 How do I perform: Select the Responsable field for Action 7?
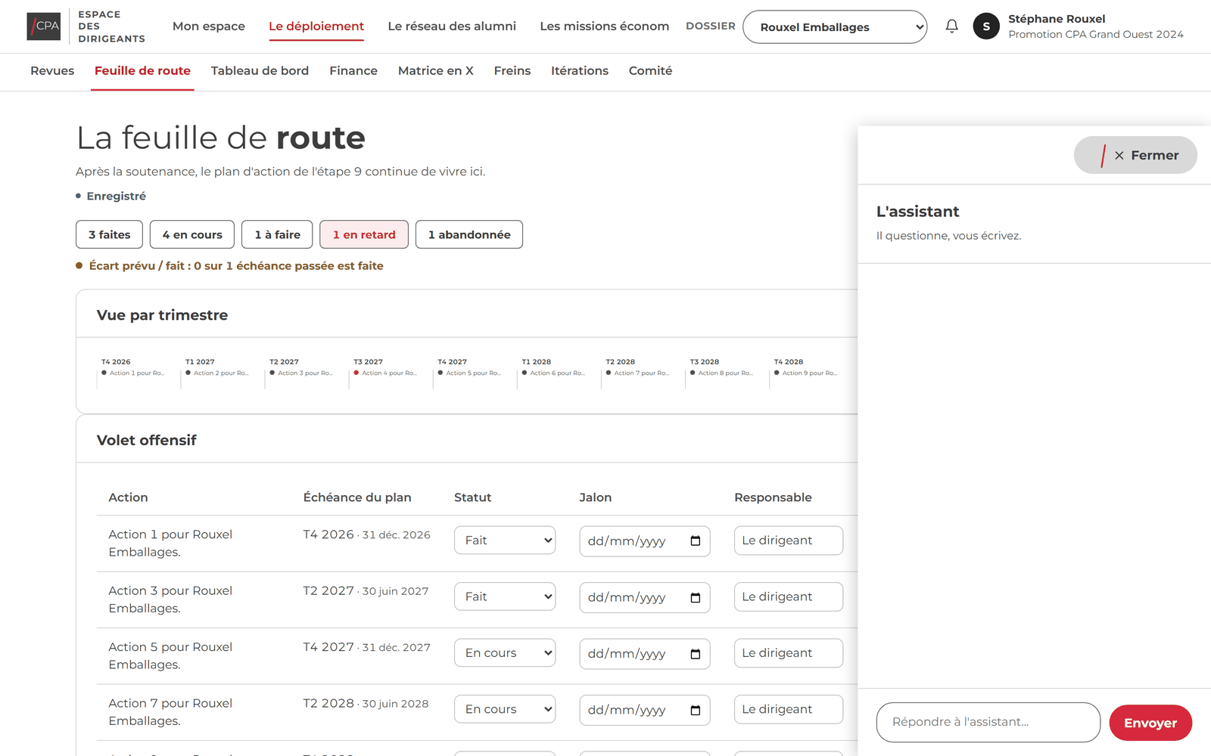click(x=789, y=710)
